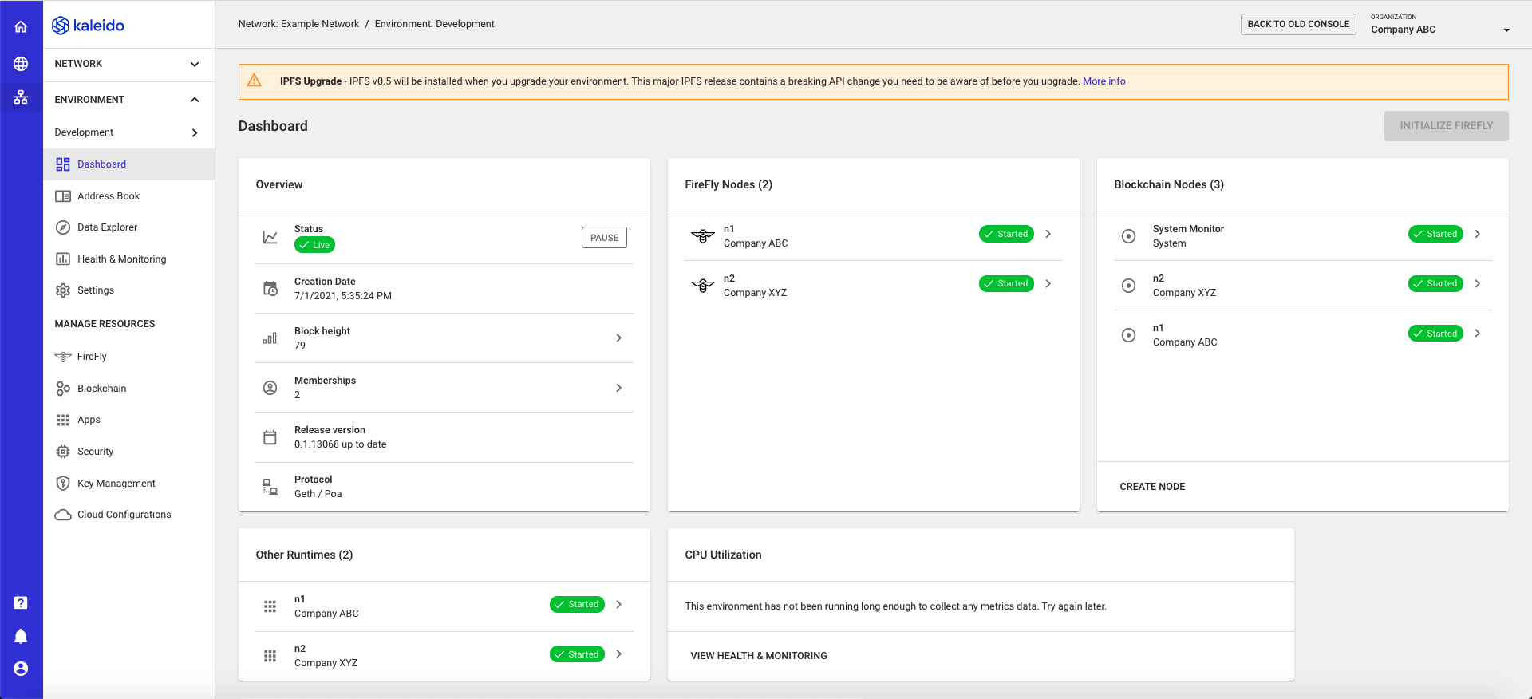Click Creation Date value 7/1/2021, 5:35:24 PM

pyautogui.click(x=343, y=296)
